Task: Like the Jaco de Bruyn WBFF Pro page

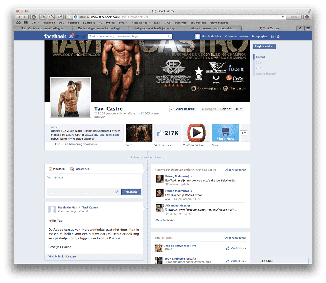Action: pyautogui.click(x=236, y=248)
